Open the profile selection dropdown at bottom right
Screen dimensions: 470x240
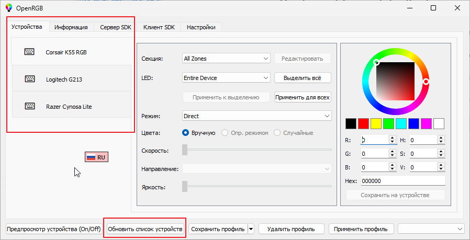(x=431, y=229)
